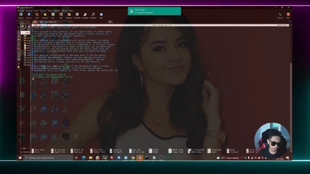Screen dimensions: 310x174
Task: Click the Windows Start button
Action: [20, 158]
